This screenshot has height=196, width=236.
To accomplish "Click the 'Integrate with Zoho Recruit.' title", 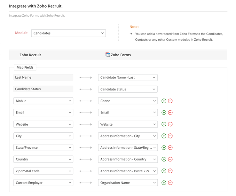I will (36, 6).
